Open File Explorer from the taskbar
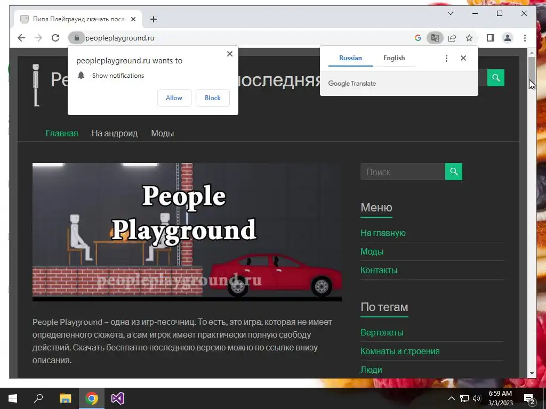This screenshot has height=409, width=546. (65, 398)
